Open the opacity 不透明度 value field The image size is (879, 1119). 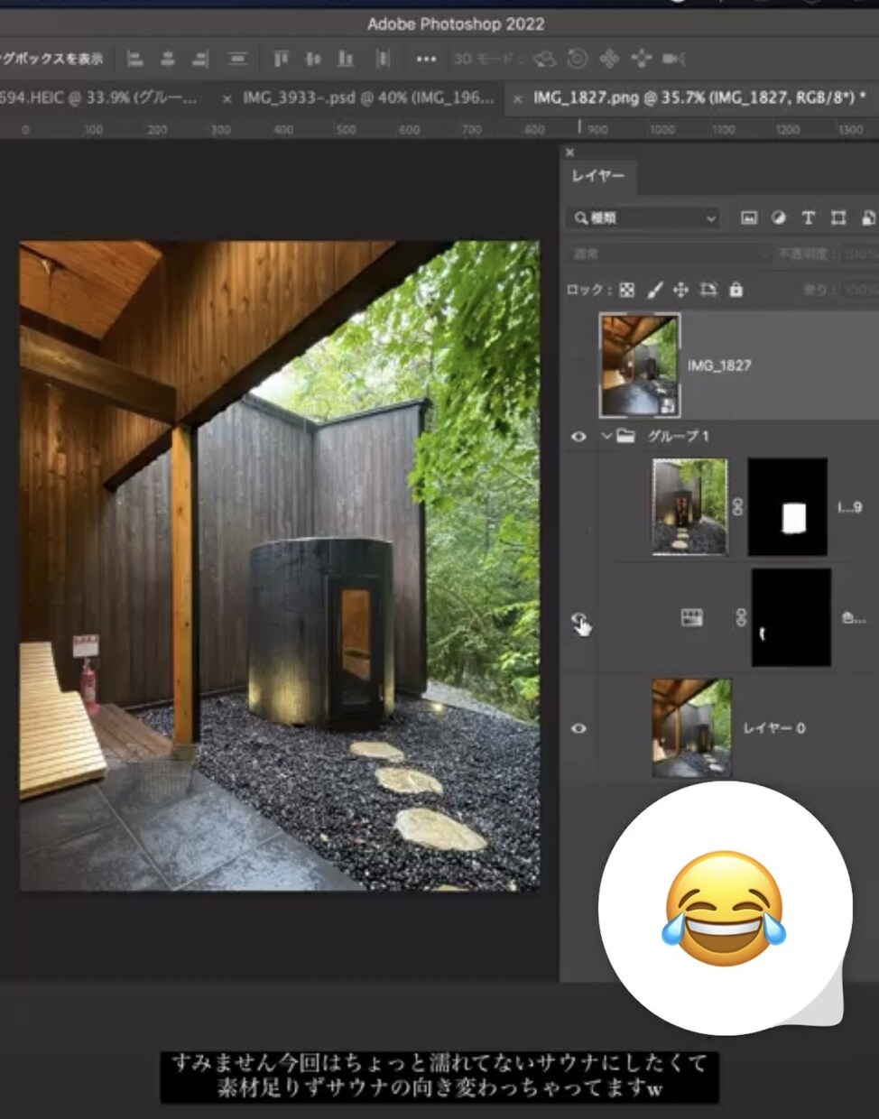point(860,254)
